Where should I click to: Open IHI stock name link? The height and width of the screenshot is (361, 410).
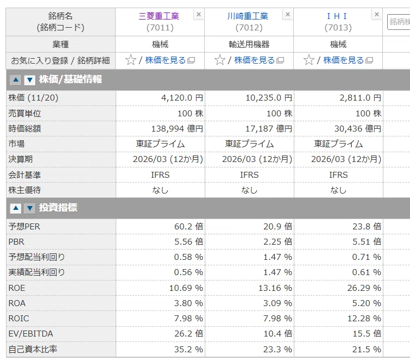pos(337,16)
